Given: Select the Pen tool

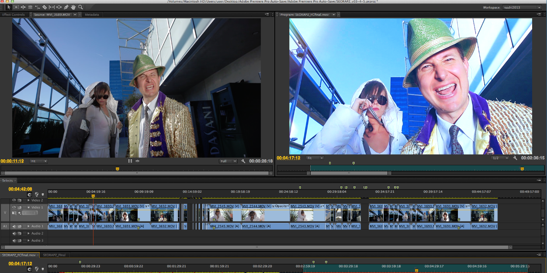Looking at the screenshot, I should [66, 7].
